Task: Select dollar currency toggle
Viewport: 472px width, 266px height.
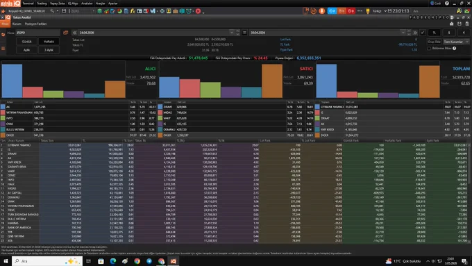Action: [449, 33]
